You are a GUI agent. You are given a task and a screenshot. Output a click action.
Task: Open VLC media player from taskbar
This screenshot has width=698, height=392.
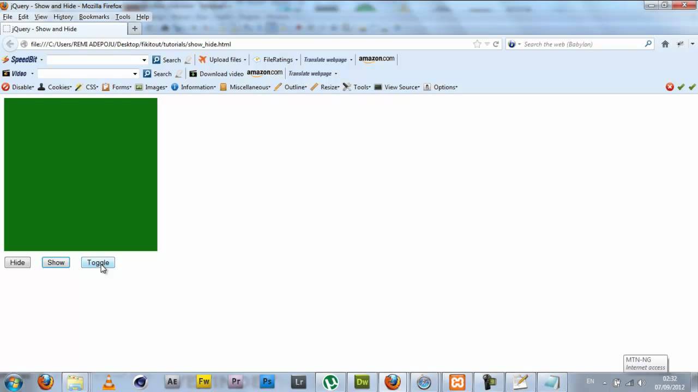point(109,382)
